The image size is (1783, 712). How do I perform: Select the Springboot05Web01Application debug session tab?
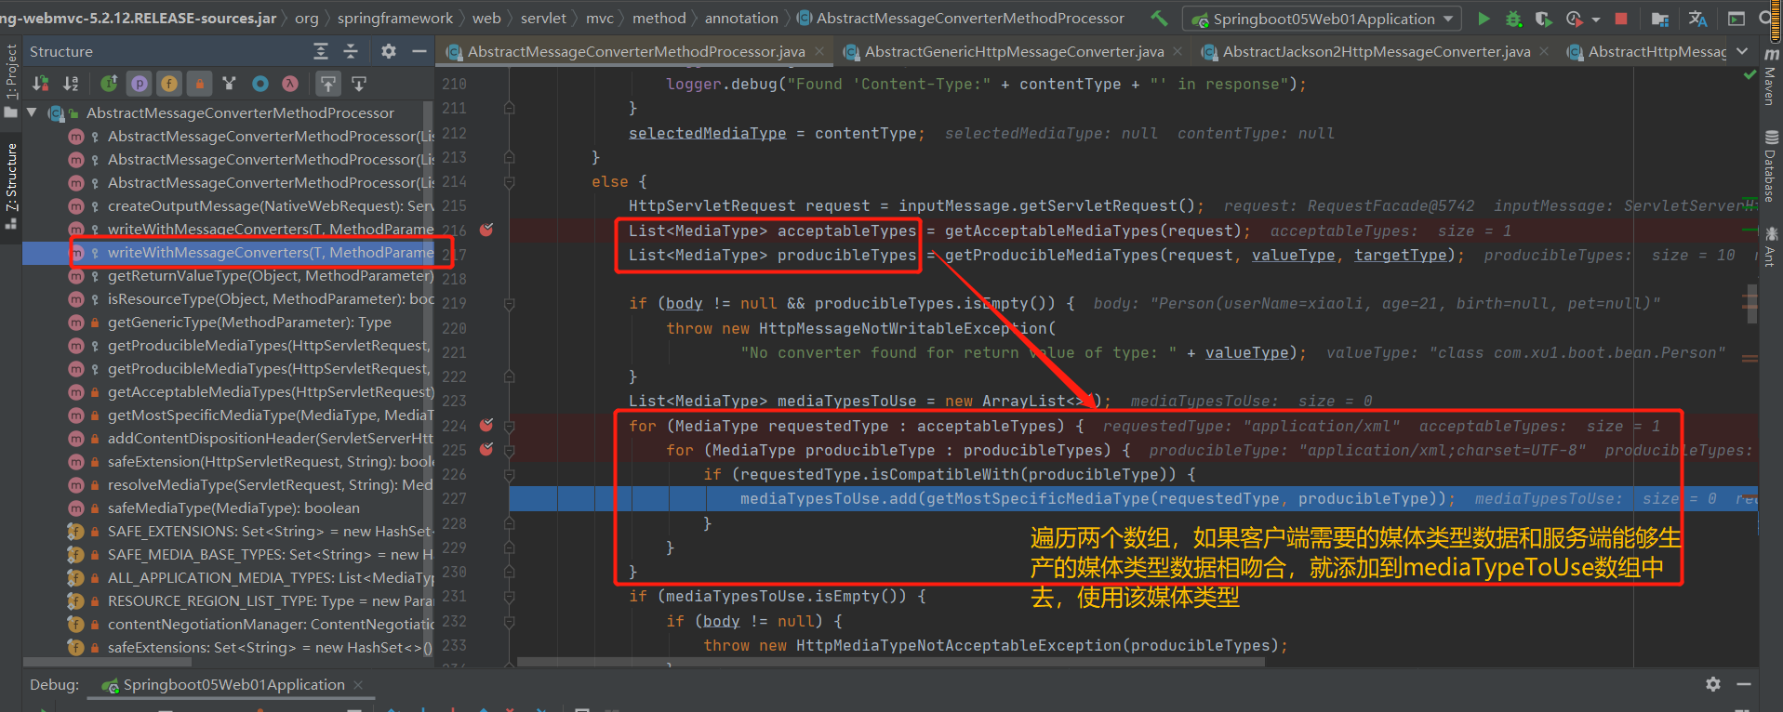pos(233,685)
